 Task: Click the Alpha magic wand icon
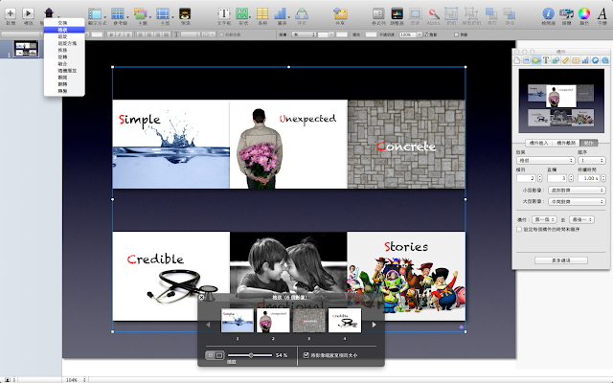(x=433, y=13)
